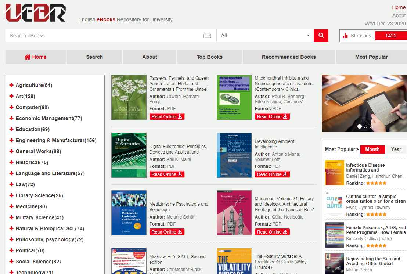Select the second carousel indicator dot
Viewport: 407px width, 274px height.
pyautogui.click(x=365, y=126)
